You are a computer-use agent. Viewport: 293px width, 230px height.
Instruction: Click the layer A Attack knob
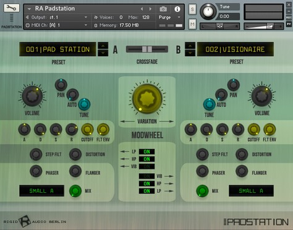(x=24, y=129)
